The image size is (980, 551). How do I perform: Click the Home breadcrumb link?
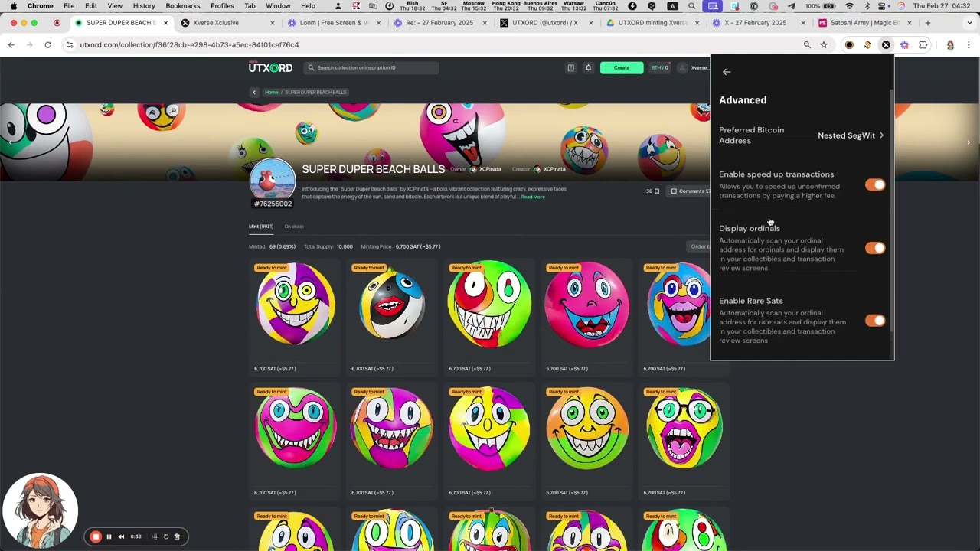[271, 93]
